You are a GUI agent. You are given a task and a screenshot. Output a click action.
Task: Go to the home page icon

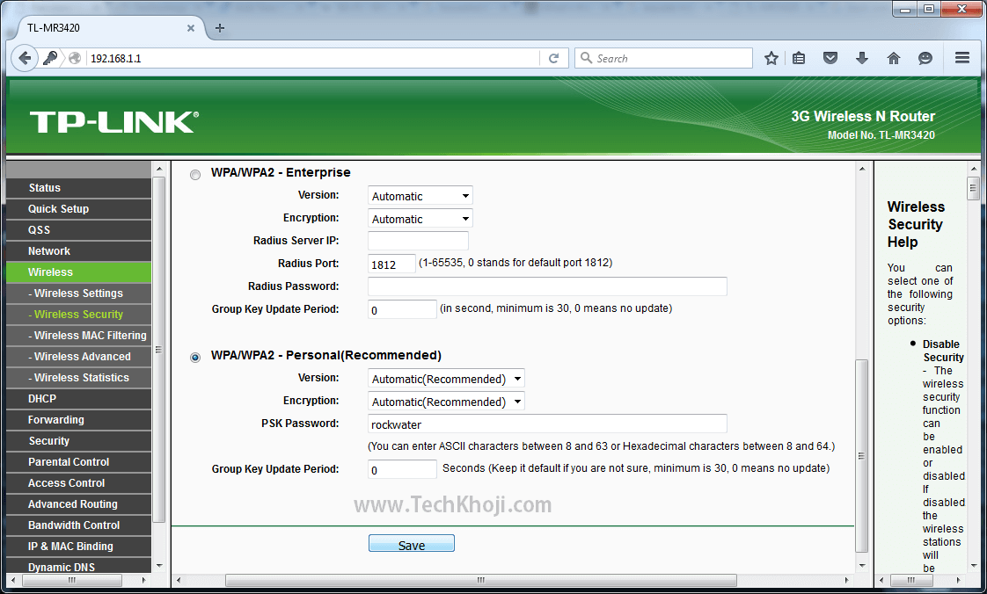[893, 59]
